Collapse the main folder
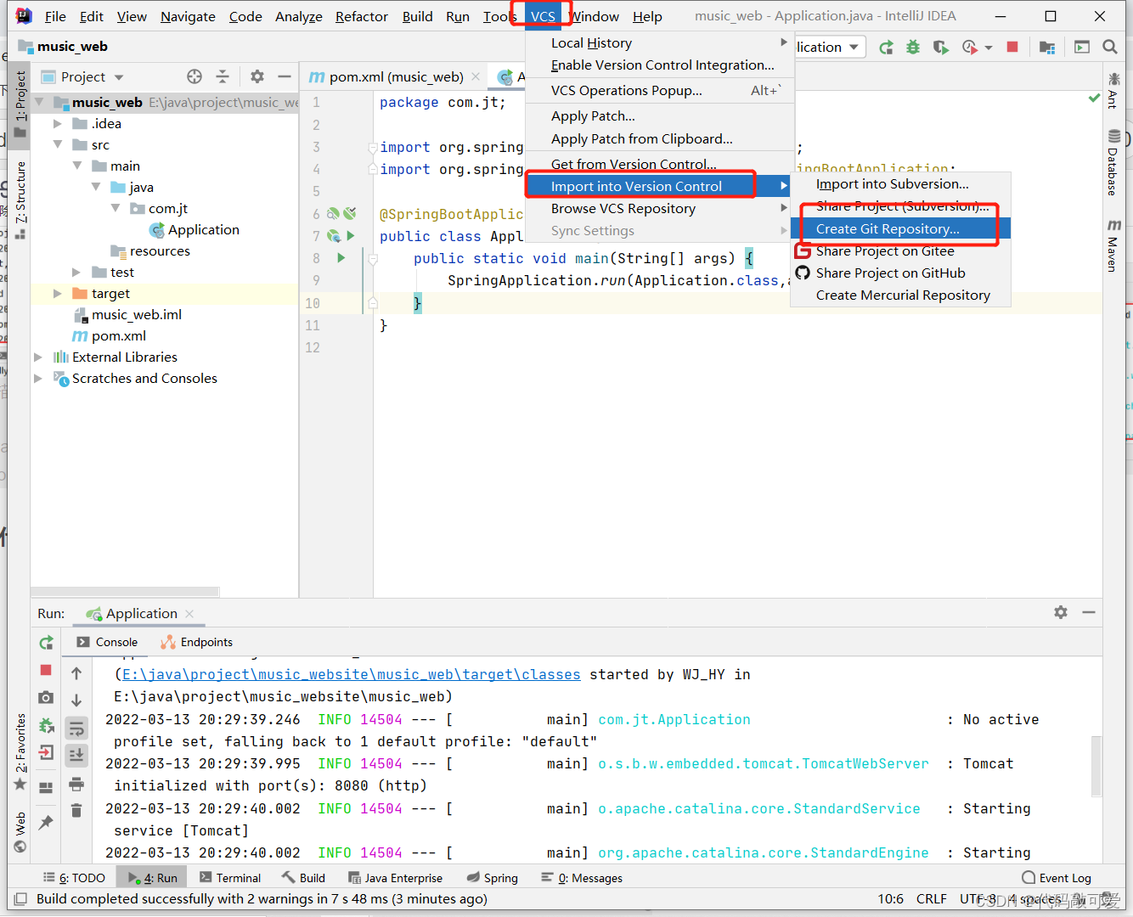Screen dimensions: 1133x917 click(77, 166)
